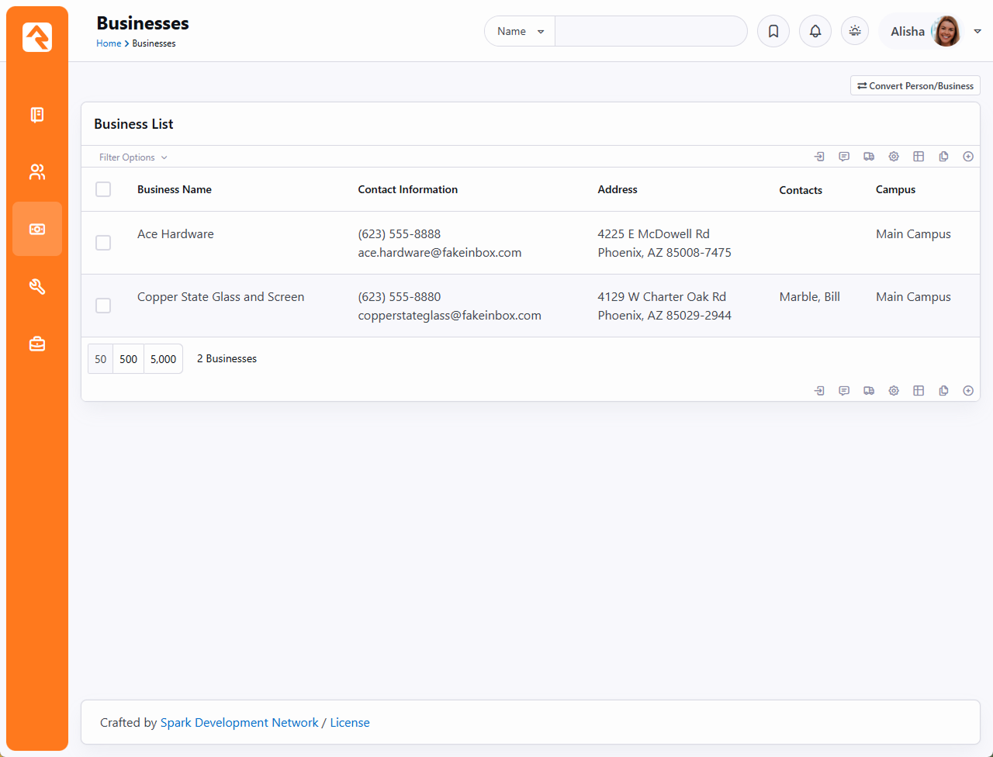Screen dimensions: 993x757
Task: Set page size to 500
Action: (129, 359)
